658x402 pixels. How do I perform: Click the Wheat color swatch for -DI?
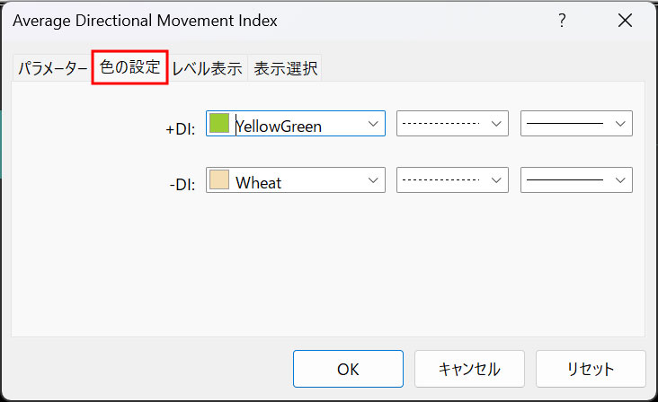219,179
